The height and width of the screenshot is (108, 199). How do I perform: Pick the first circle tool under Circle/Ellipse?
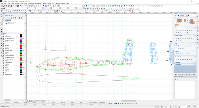click(x=176, y=38)
